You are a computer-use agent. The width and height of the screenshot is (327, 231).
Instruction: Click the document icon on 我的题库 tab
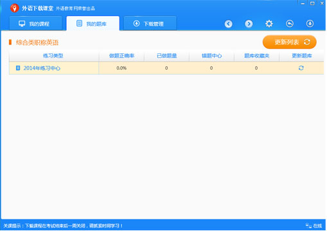(x=79, y=23)
